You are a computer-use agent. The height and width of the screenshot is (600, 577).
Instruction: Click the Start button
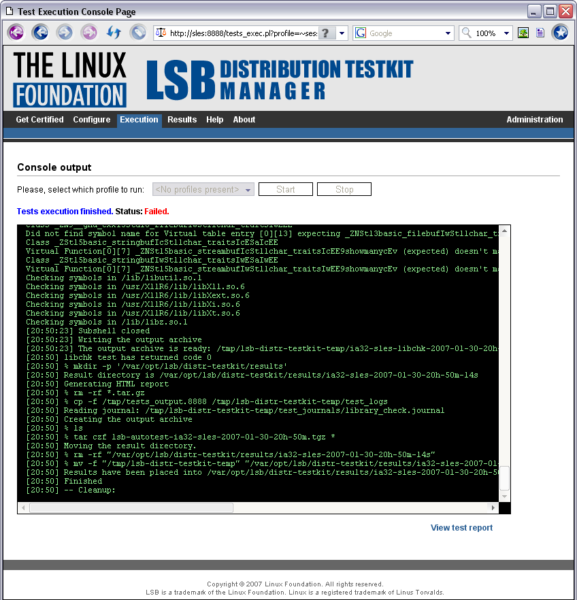point(286,189)
